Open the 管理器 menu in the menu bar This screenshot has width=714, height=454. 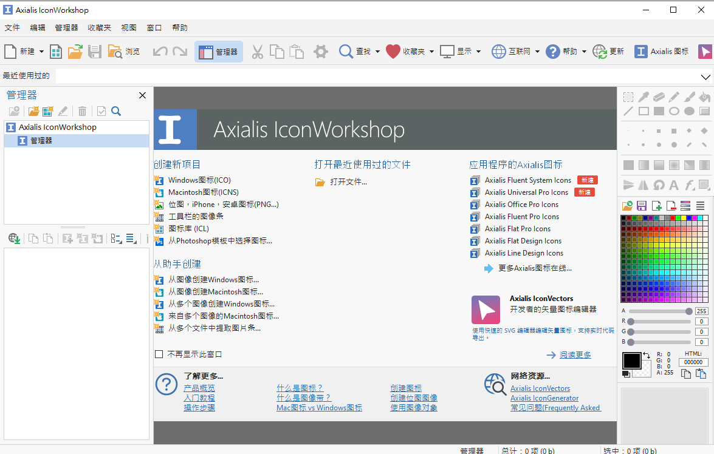click(66, 28)
